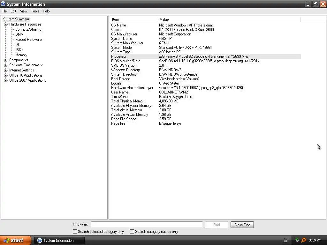This screenshot has height=245, width=327.
Task: Select Memory tree item
Action: 21,55
